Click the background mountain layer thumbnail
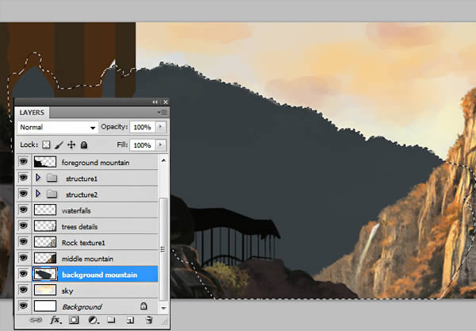This screenshot has height=331, width=476. [45, 274]
